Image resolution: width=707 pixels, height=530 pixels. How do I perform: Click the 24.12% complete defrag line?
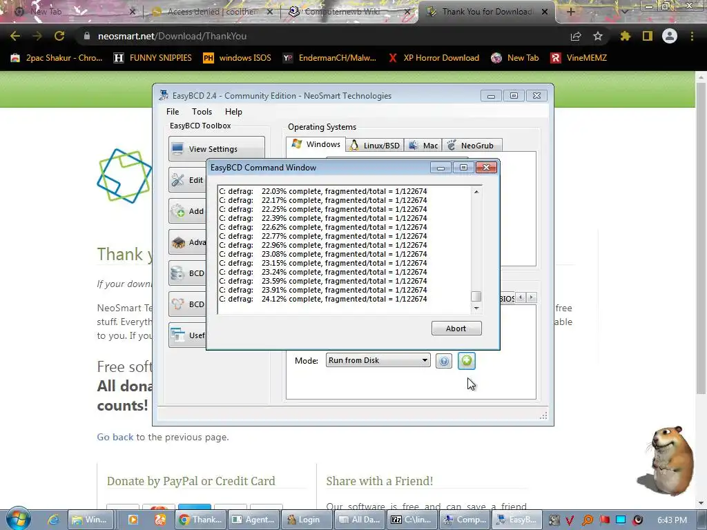tap(323, 299)
